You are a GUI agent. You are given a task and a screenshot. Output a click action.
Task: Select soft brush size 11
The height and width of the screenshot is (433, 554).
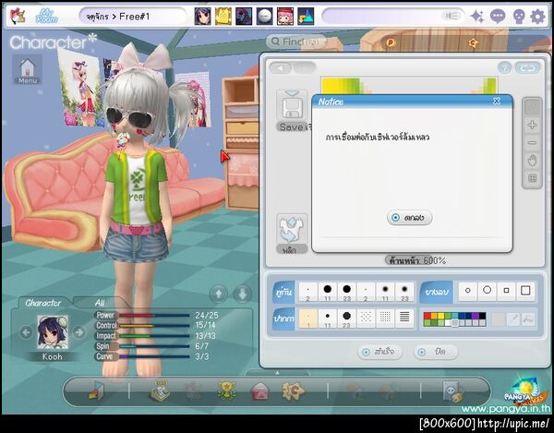point(385,292)
